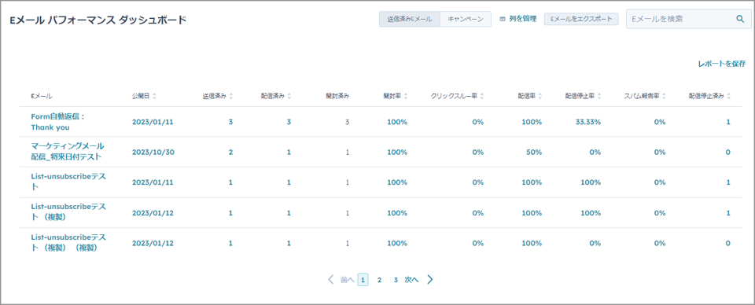The width and height of the screenshot is (755, 305).
Task: Click the search magnifier icon
Action: pyautogui.click(x=740, y=19)
